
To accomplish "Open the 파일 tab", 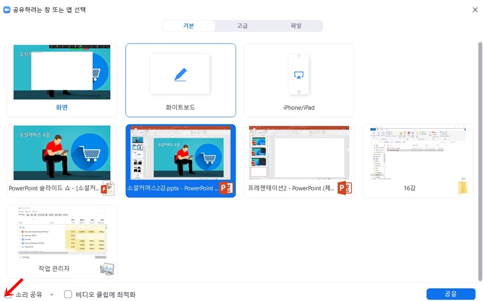I will (296, 26).
